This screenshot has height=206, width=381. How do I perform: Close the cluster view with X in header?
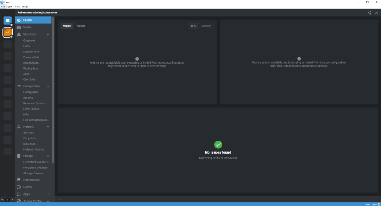click(377, 13)
